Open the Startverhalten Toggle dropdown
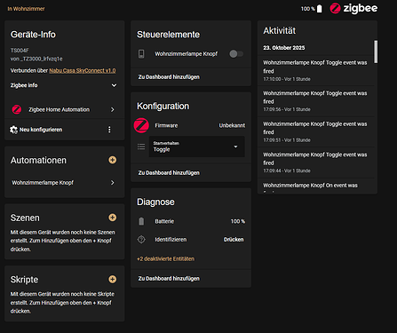This screenshot has width=397, height=333. [x=197, y=147]
